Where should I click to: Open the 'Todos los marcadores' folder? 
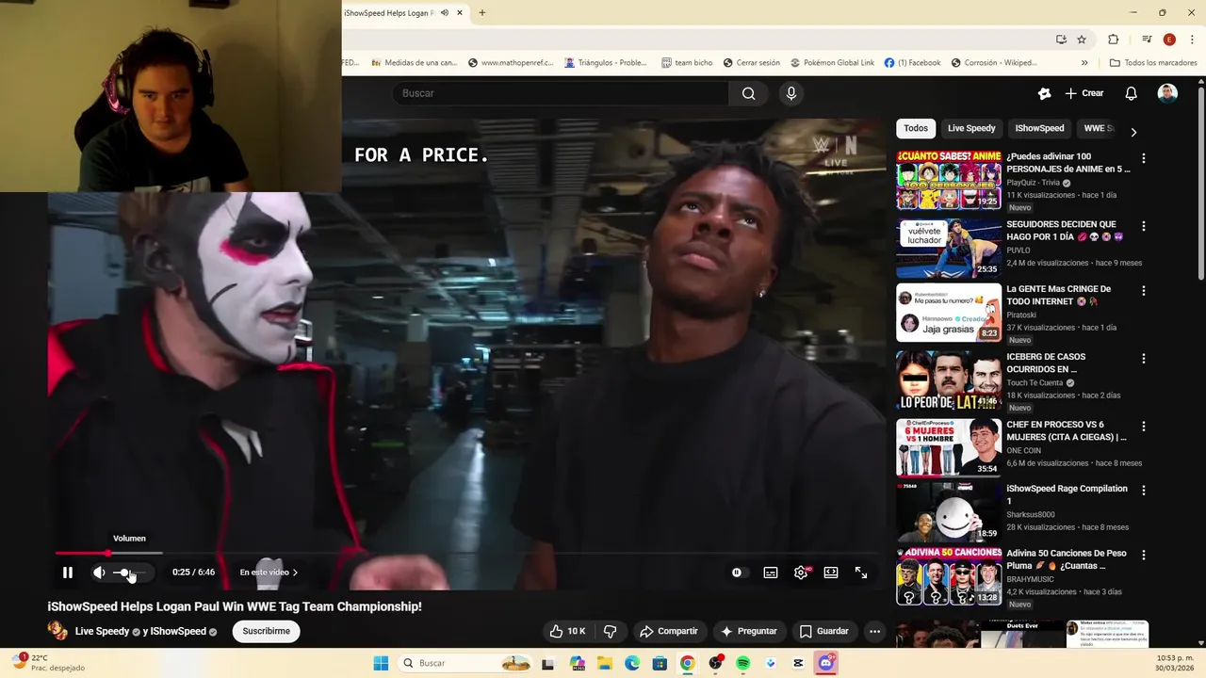pos(1153,63)
